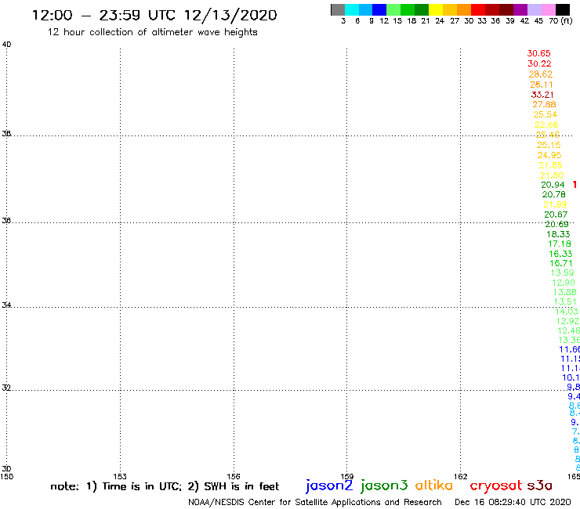Click the 21.85 wave height value
Screen dimensions: 580x509
pos(550,165)
